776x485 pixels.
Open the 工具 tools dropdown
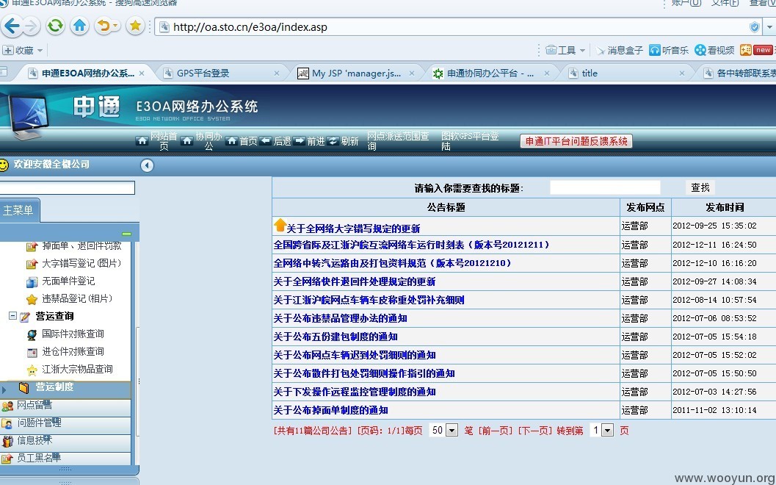click(x=566, y=50)
